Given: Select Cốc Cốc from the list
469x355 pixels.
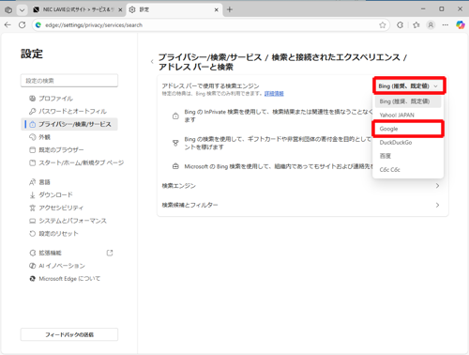Looking at the screenshot, I should tap(408, 170).
